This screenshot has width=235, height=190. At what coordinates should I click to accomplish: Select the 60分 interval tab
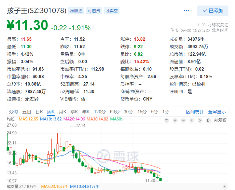[114, 112]
